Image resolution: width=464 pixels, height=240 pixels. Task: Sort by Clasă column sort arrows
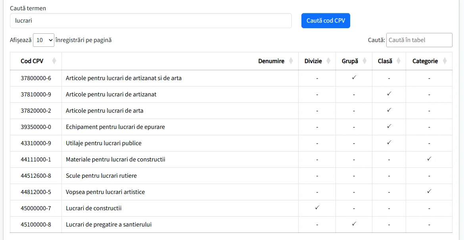399,61
